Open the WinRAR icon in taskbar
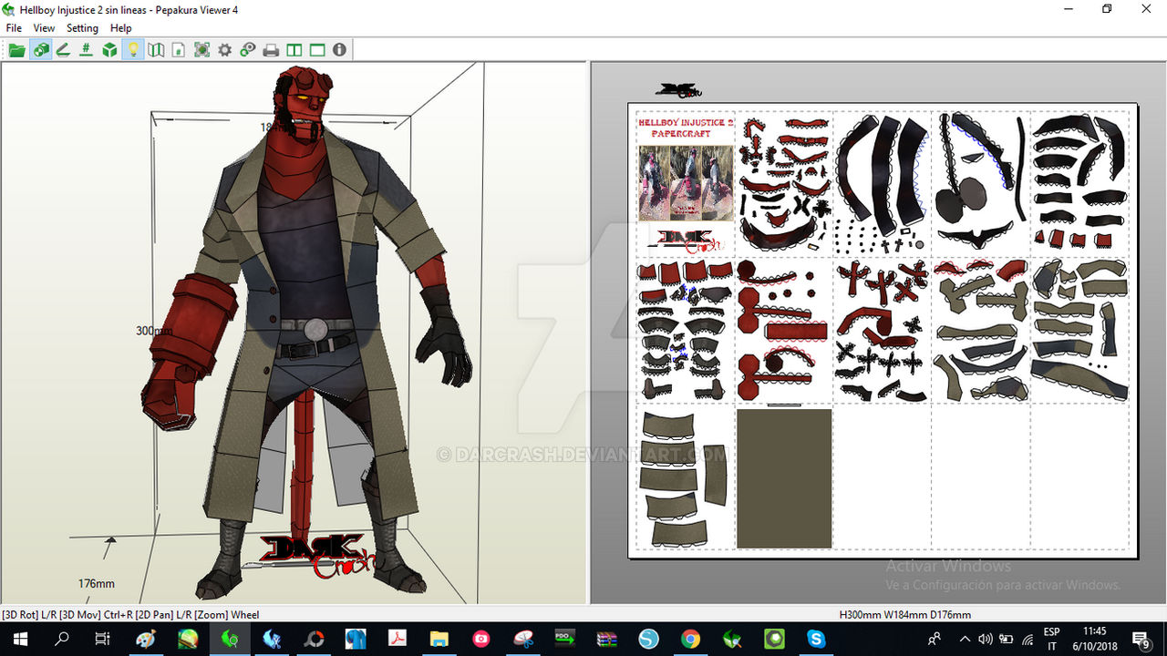The image size is (1167, 656). (607, 640)
